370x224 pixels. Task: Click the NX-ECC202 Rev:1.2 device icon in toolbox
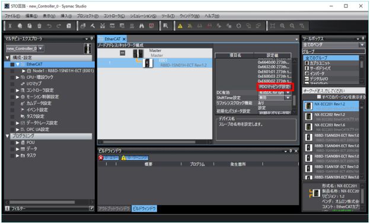(x=308, y=117)
